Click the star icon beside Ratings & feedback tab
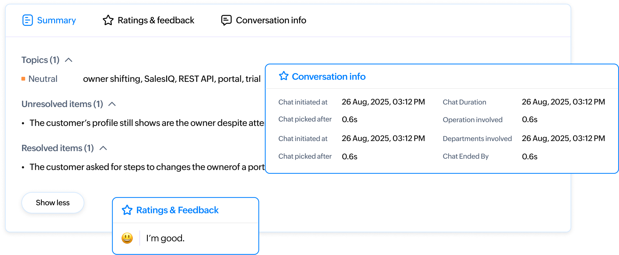The height and width of the screenshot is (255, 619). pos(108,20)
